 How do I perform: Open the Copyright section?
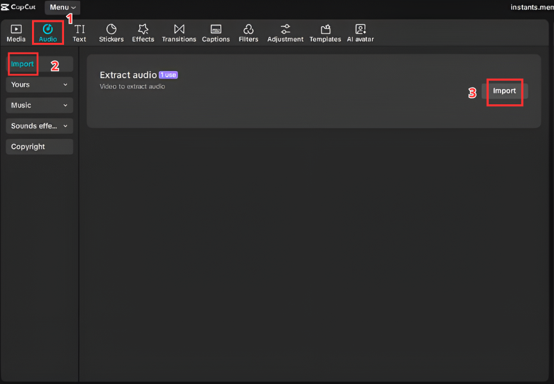coord(40,147)
